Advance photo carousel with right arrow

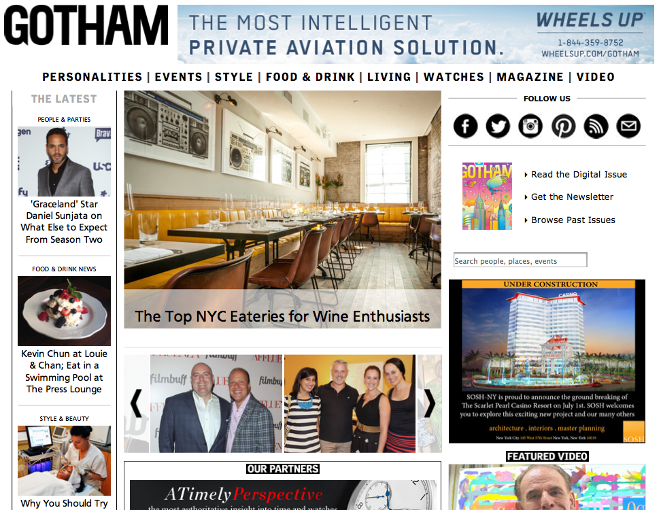click(429, 403)
